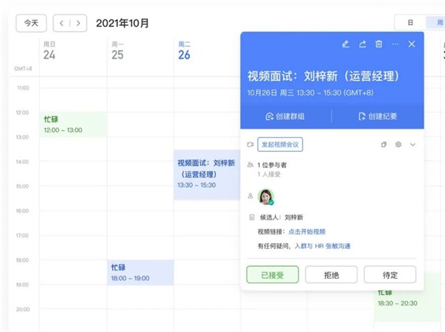Open the more options ellipsis in popup
This screenshot has height=332, width=445.
[x=395, y=44]
